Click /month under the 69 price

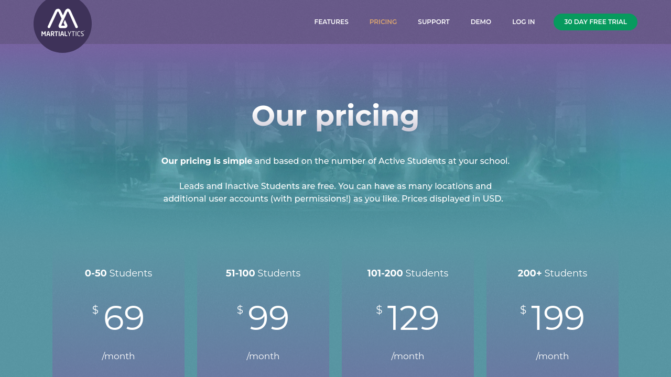coord(118,357)
